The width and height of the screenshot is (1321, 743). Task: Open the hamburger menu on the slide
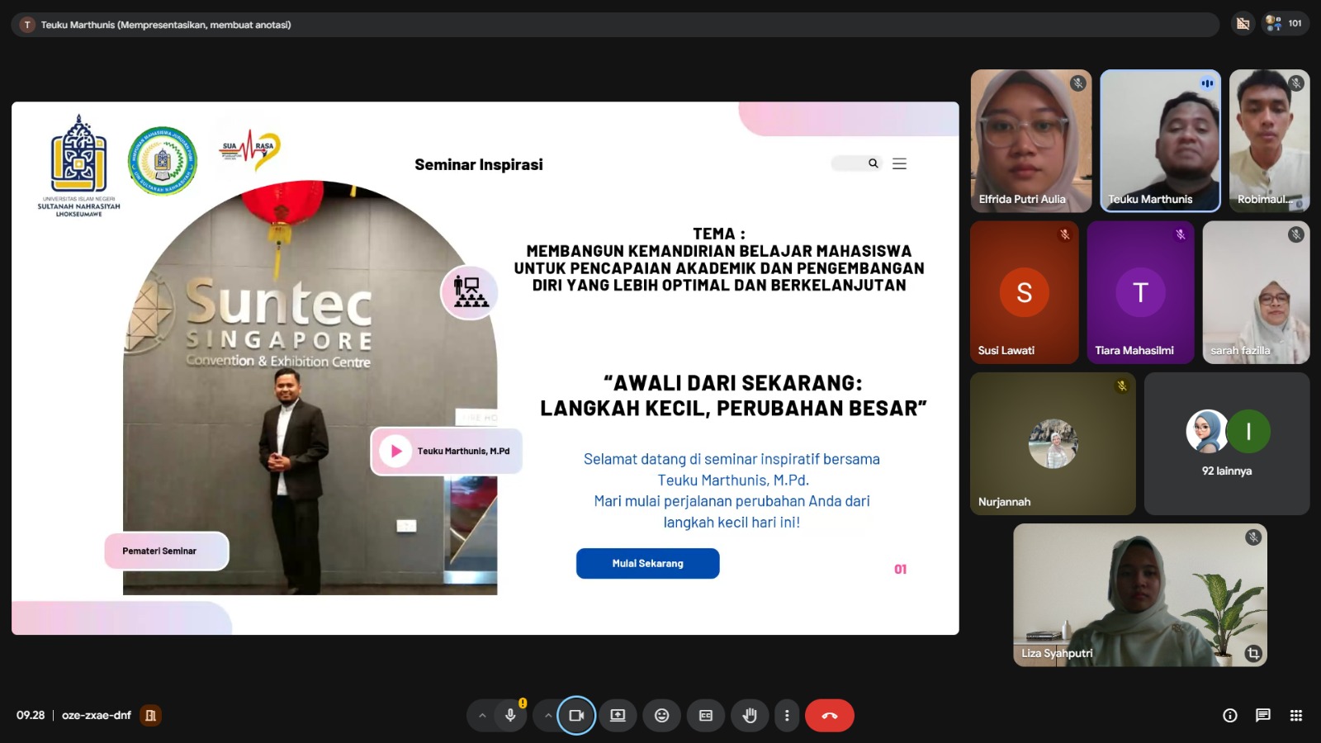(x=899, y=163)
